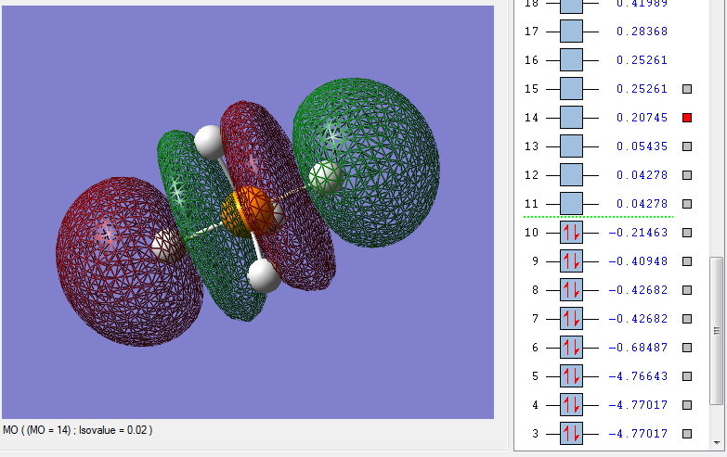Click the 0.25261 energy in row 16
This screenshot has width=727, height=457.
(642, 60)
